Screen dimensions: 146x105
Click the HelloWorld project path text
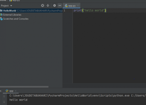[40, 11]
